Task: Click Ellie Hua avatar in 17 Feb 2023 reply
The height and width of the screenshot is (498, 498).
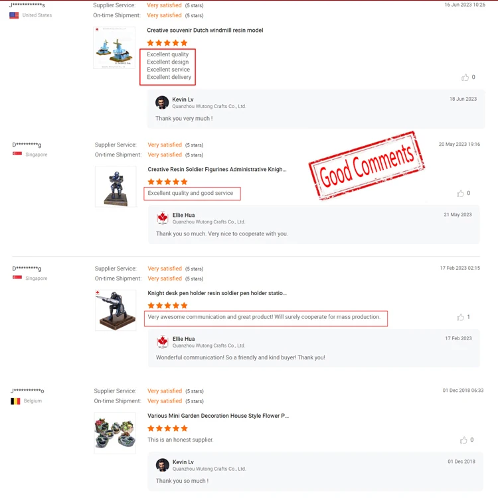Action: (163, 342)
